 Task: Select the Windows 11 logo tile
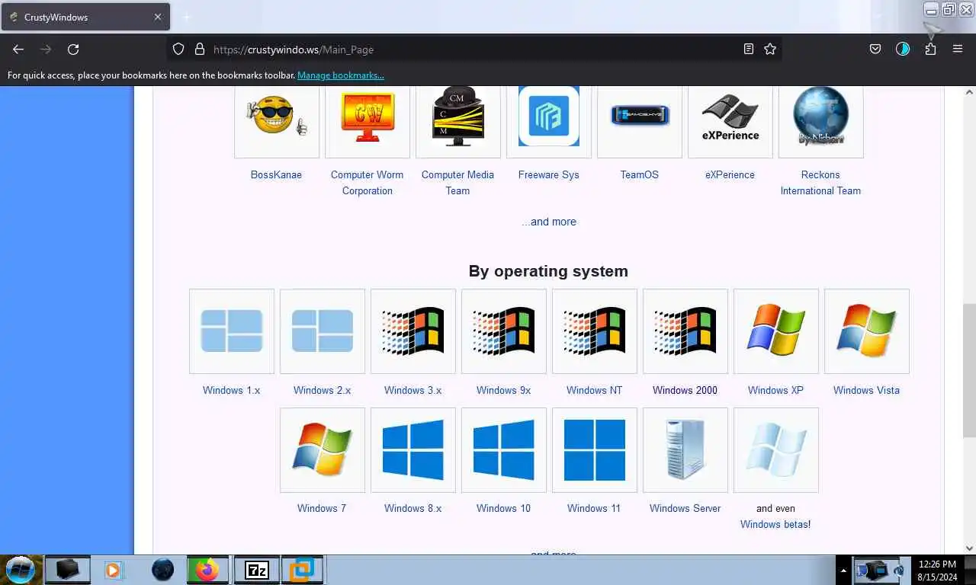pyautogui.click(x=594, y=449)
